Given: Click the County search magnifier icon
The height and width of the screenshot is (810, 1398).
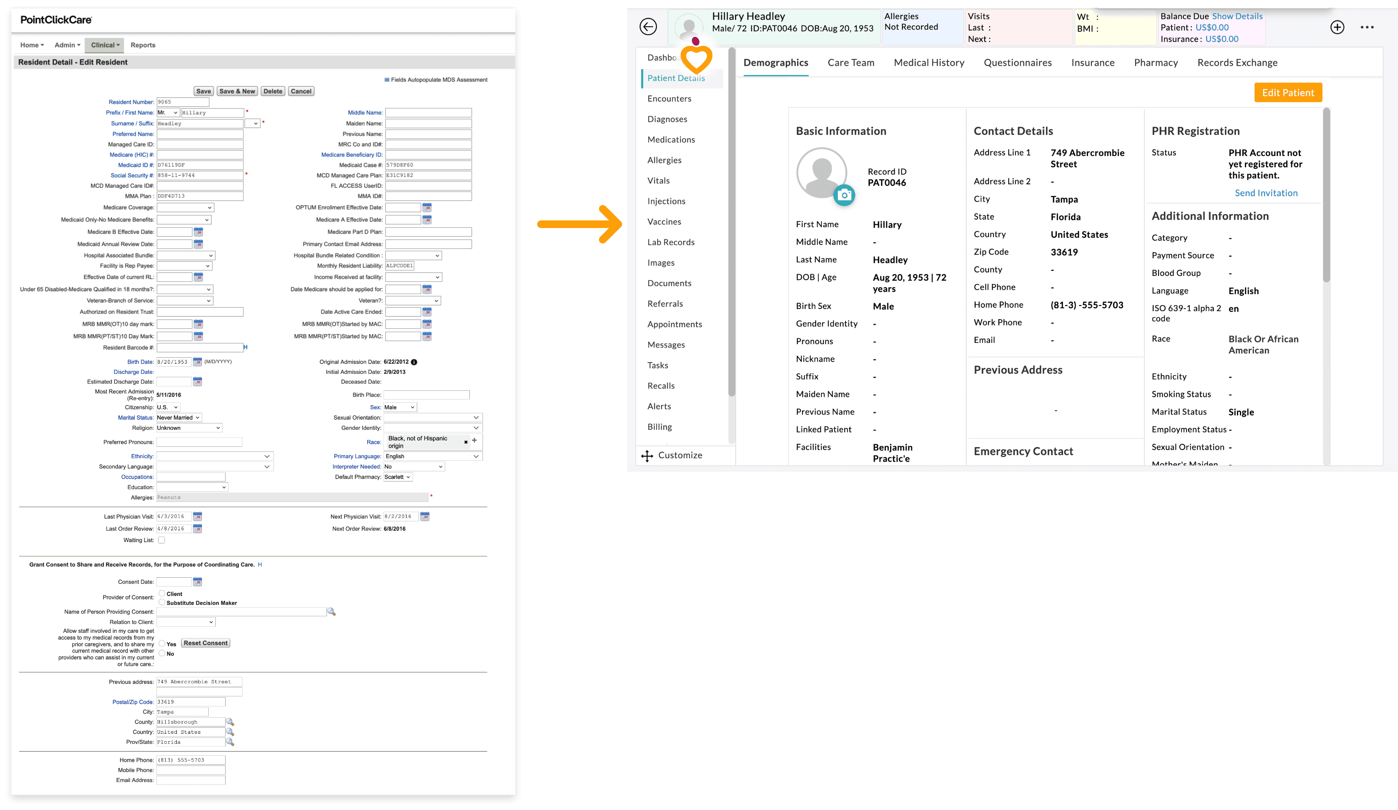Looking at the screenshot, I should point(230,722).
